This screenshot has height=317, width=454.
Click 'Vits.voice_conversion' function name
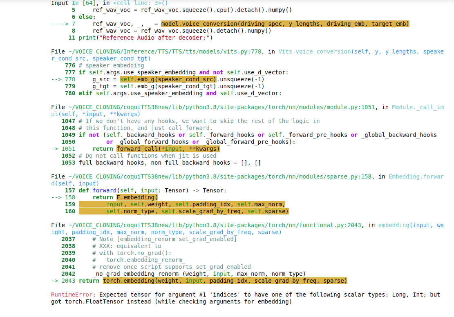point(314,51)
